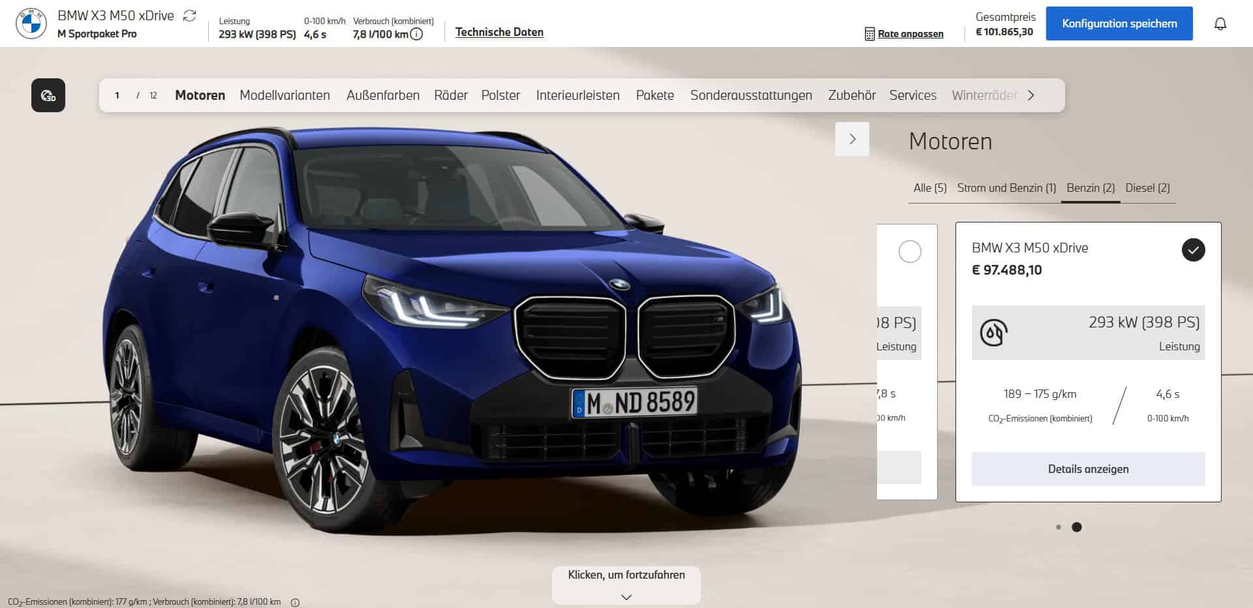1253x608 pixels.
Task: Open the Technische Daten link
Action: click(x=499, y=32)
